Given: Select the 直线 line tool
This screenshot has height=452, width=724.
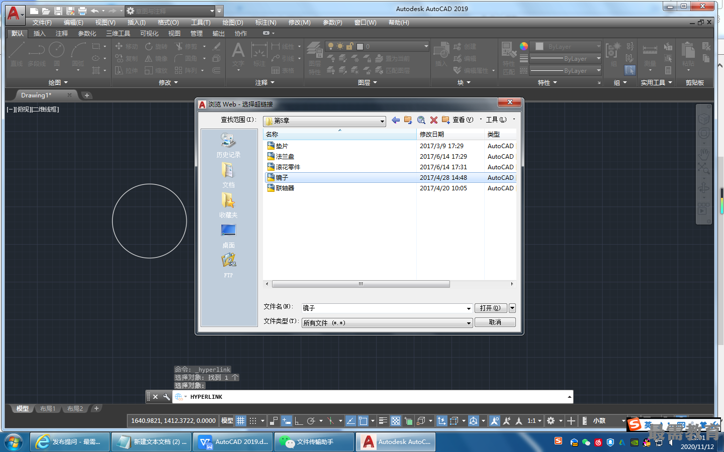Looking at the screenshot, I should [17, 54].
